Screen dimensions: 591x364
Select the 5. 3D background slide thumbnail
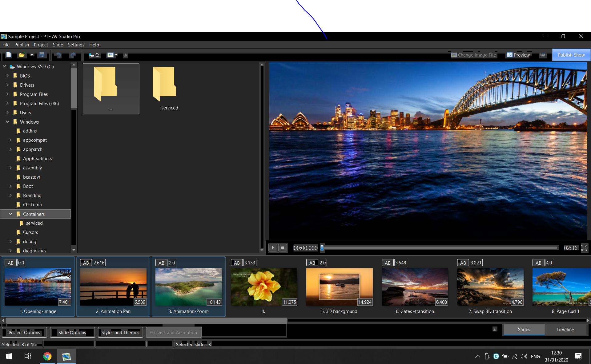pyautogui.click(x=339, y=287)
